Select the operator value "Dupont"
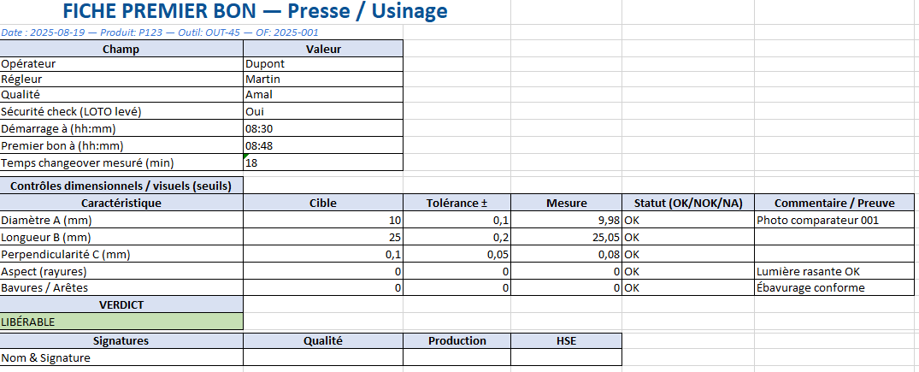 point(323,63)
